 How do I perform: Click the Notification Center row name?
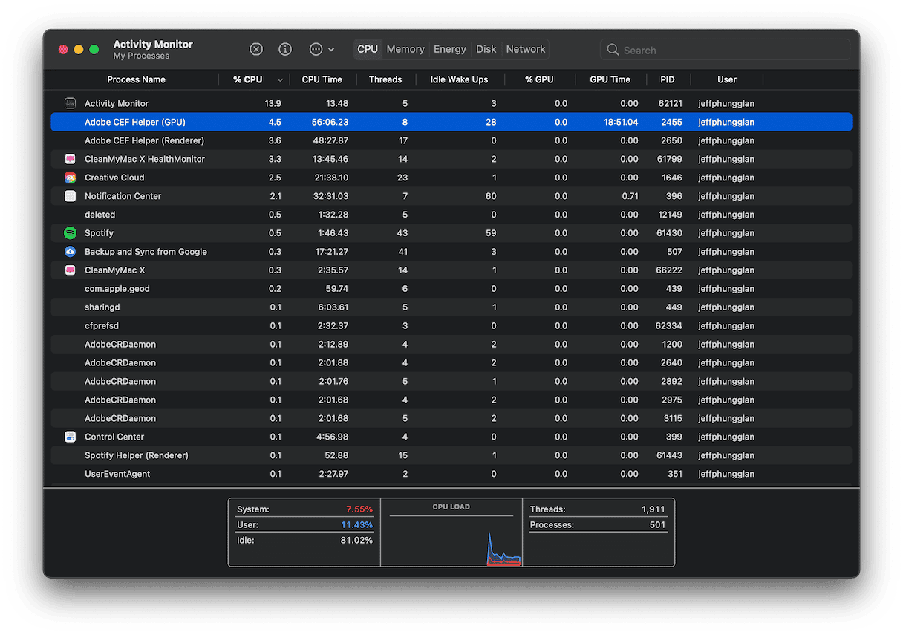tap(123, 196)
